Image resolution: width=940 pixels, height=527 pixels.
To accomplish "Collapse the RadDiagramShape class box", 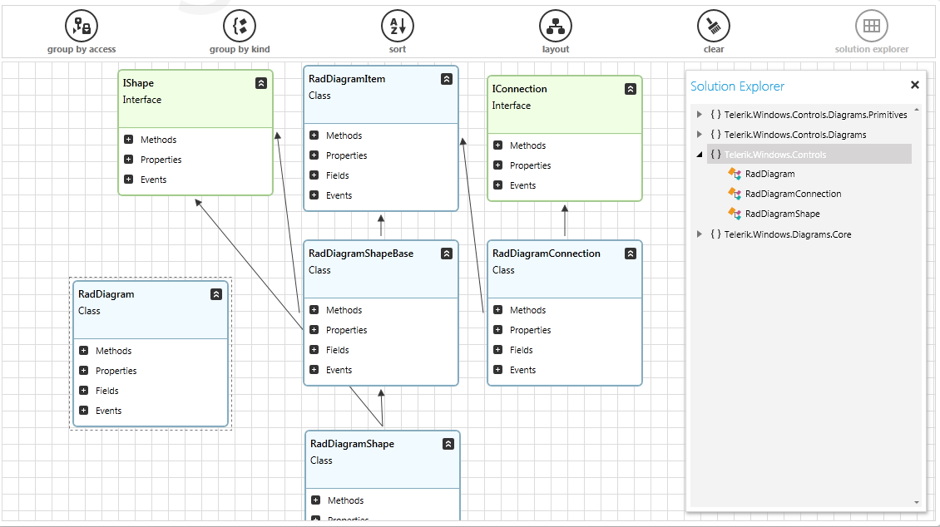I will click(x=448, y=445).
